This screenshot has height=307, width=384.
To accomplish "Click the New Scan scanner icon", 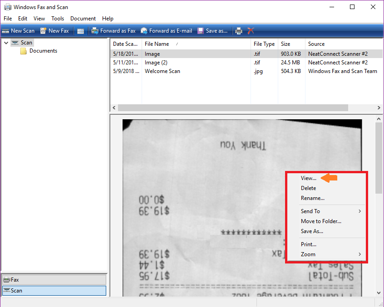I will pos(5,31).
